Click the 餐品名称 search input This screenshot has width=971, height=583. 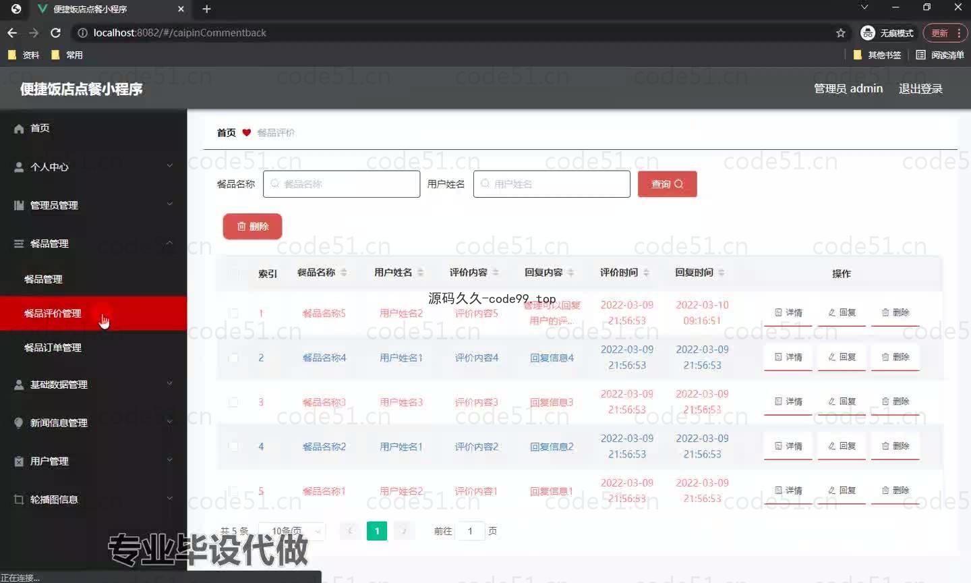(341, 184)
